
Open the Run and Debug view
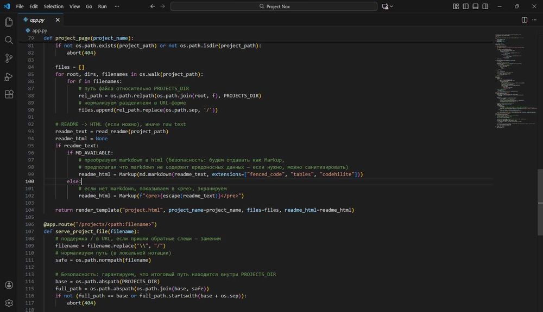tap(9, 76)
